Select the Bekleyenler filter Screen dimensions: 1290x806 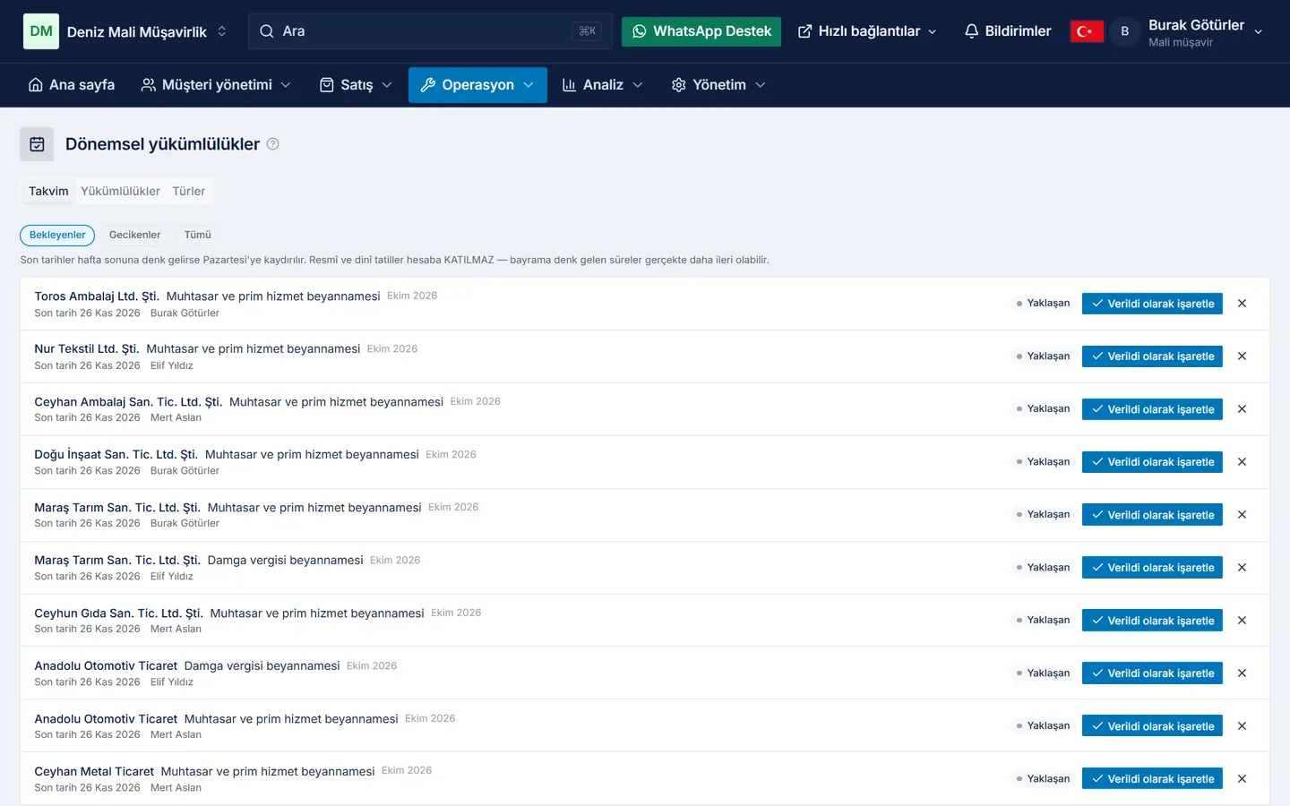coord(57,235)
